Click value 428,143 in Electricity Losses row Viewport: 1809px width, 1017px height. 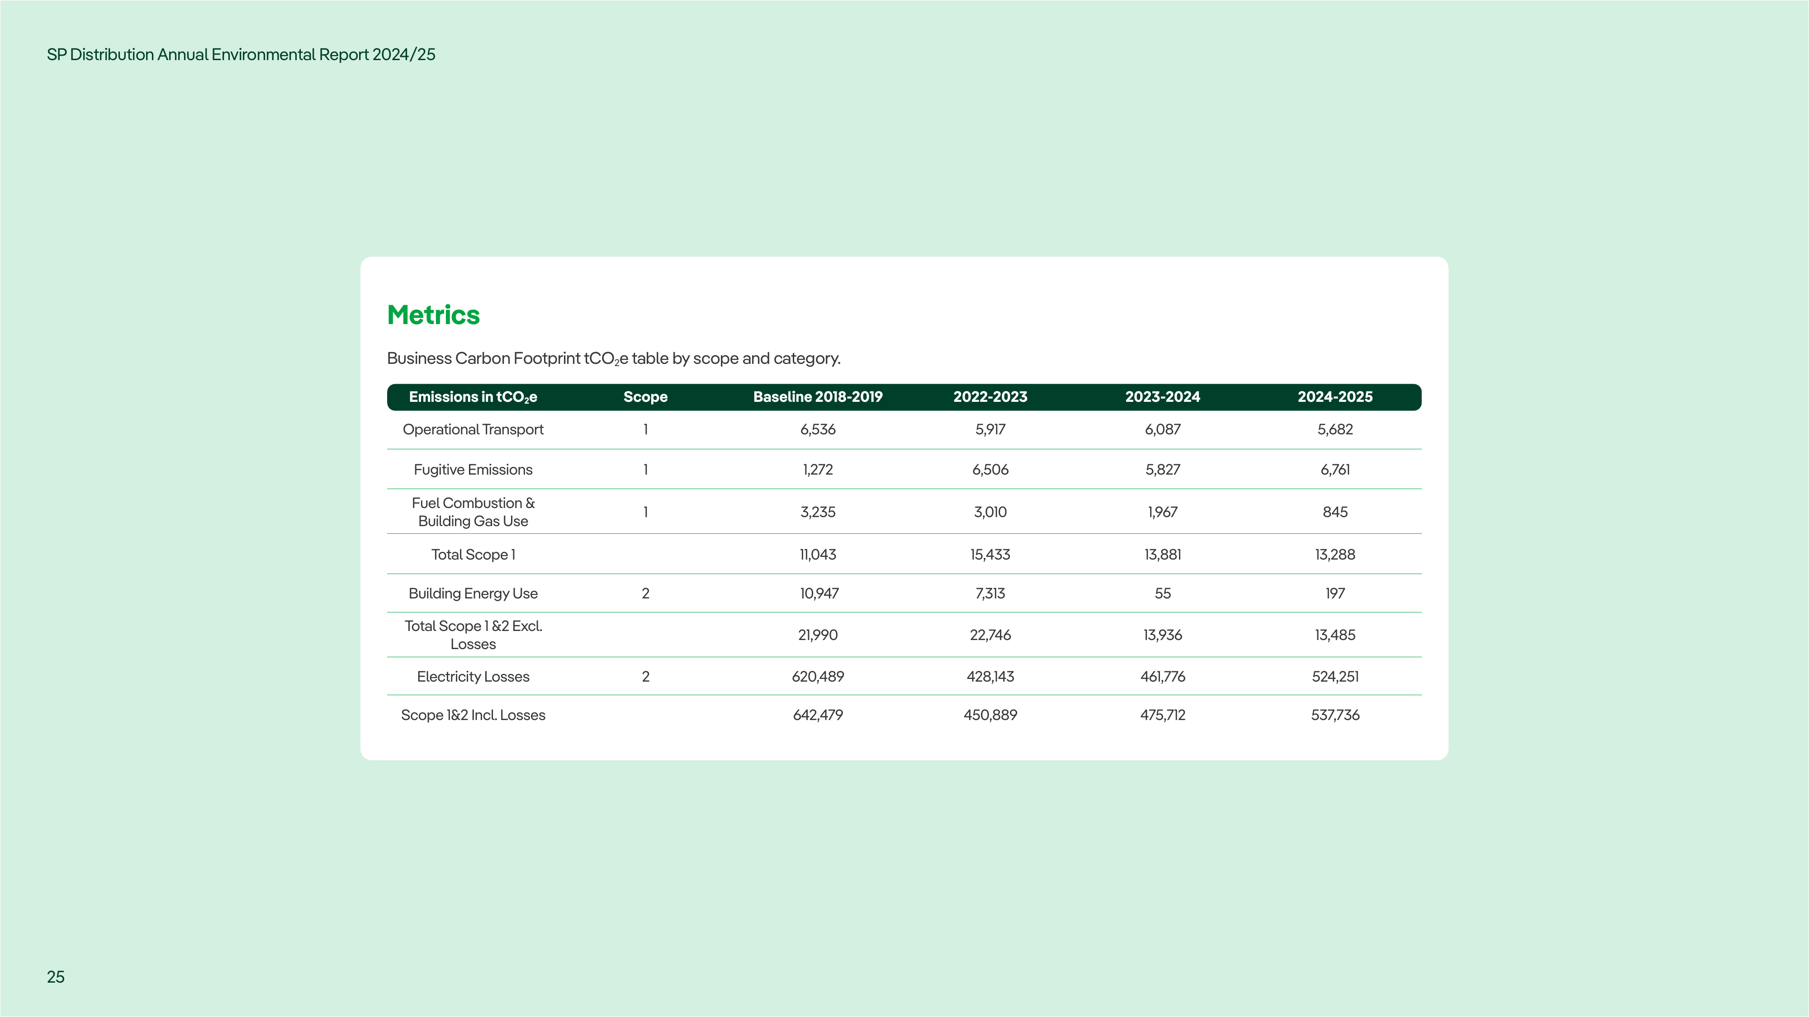990,677
